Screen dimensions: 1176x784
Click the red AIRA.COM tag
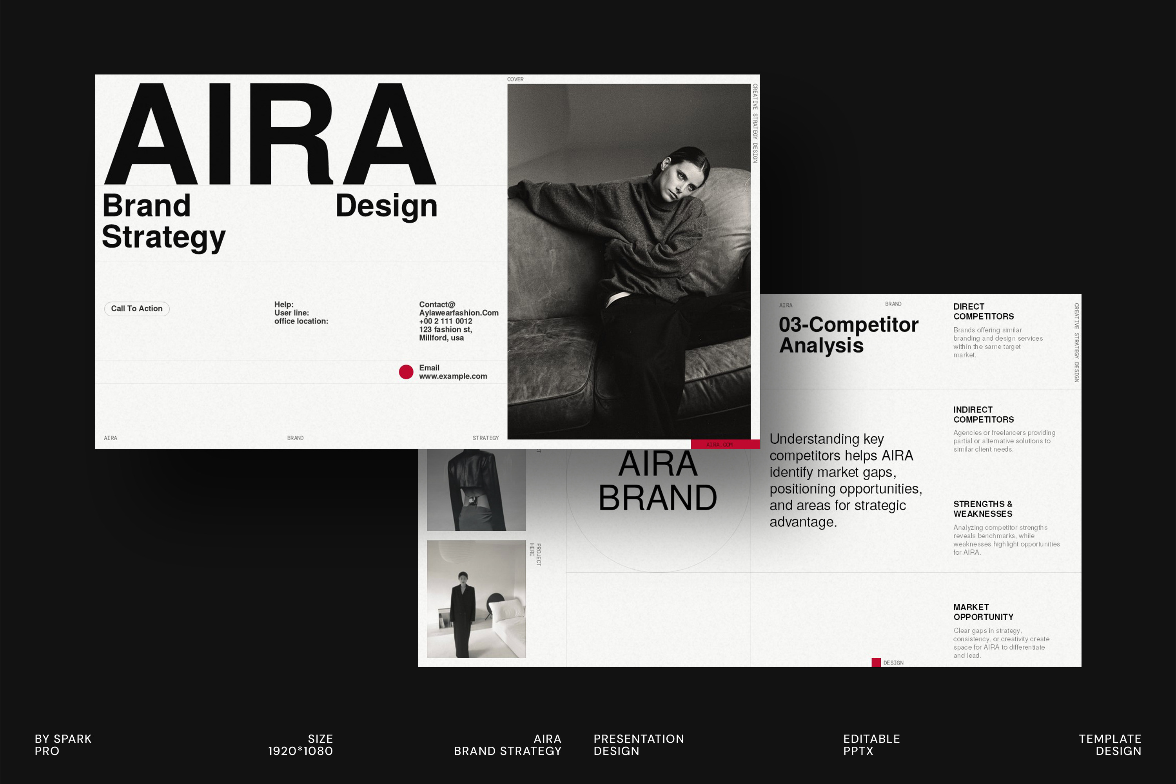coord(724,444)
